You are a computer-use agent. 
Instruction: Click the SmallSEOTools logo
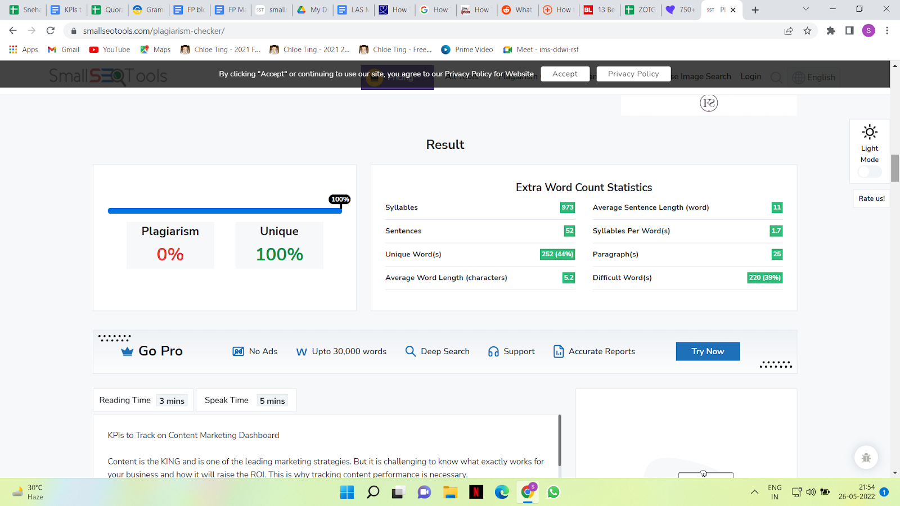tap(108, 76)
